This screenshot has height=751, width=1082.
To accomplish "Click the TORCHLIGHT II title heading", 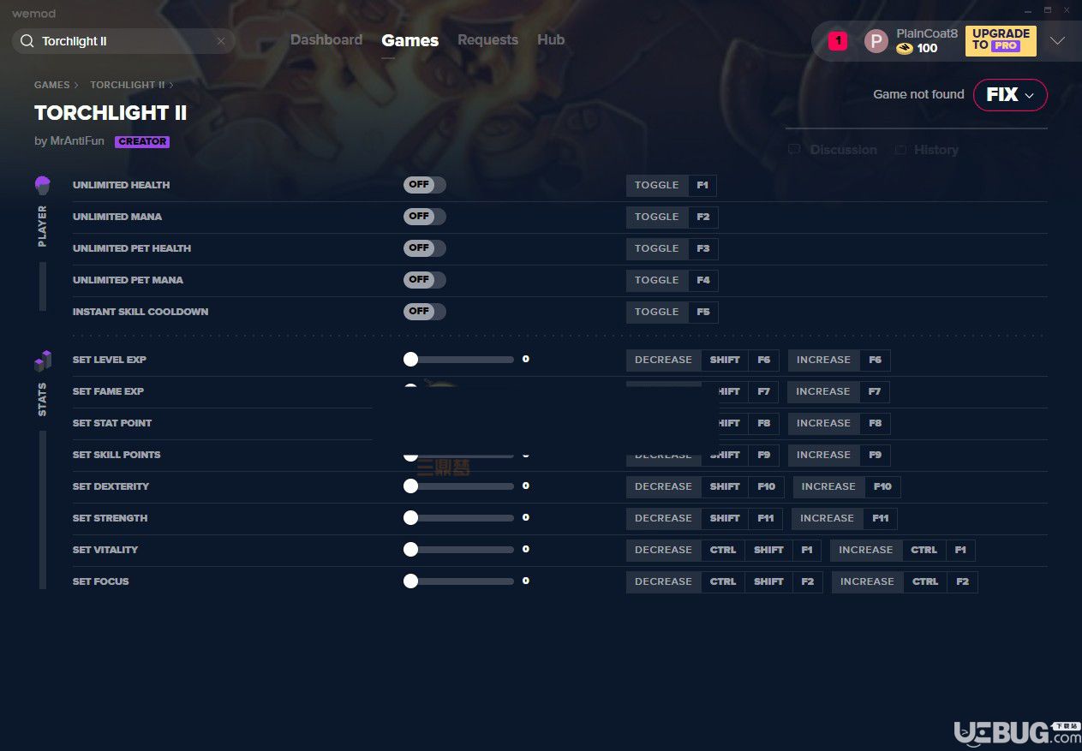I will (x=111, y=113).
